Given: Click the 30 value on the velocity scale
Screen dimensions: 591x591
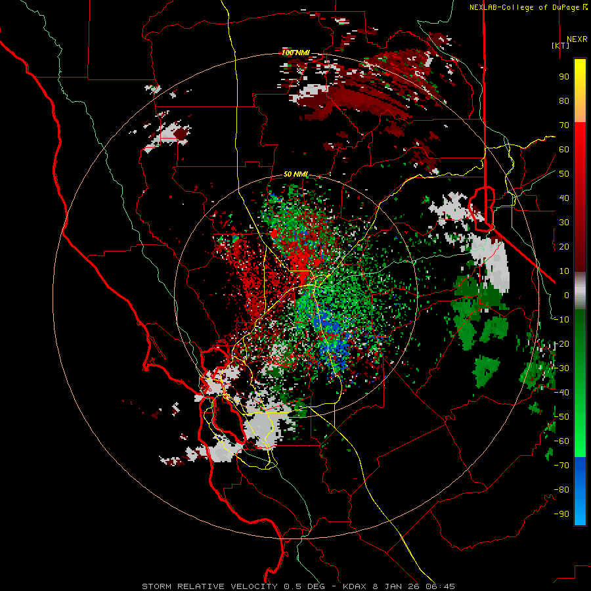Looking at the screenshot, I should 564,223.
